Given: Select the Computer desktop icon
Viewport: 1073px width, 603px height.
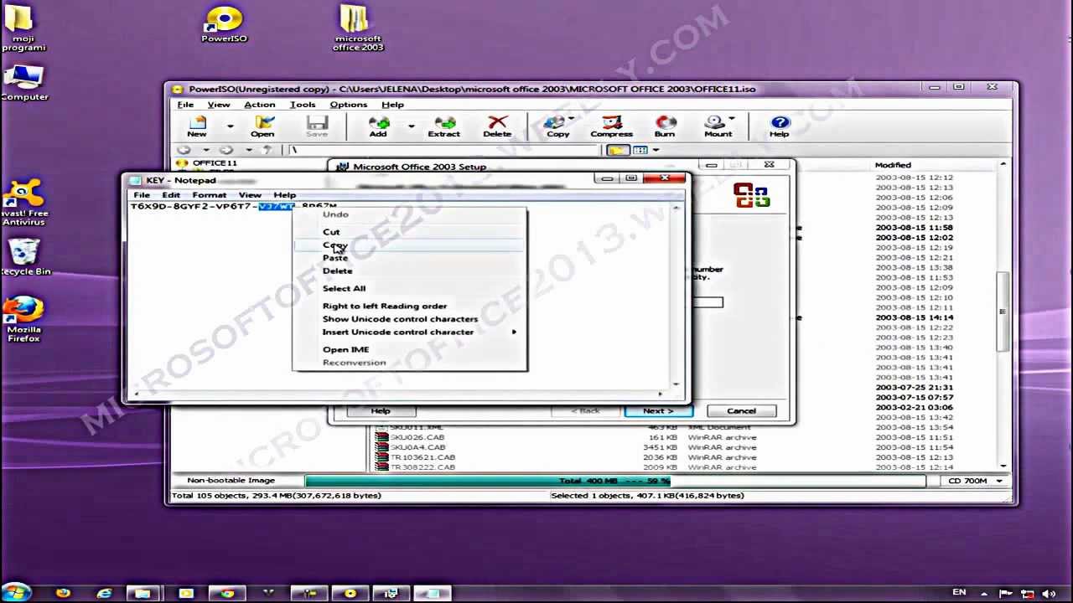Looking at the screenshot, I should click(x=24, y=82).
